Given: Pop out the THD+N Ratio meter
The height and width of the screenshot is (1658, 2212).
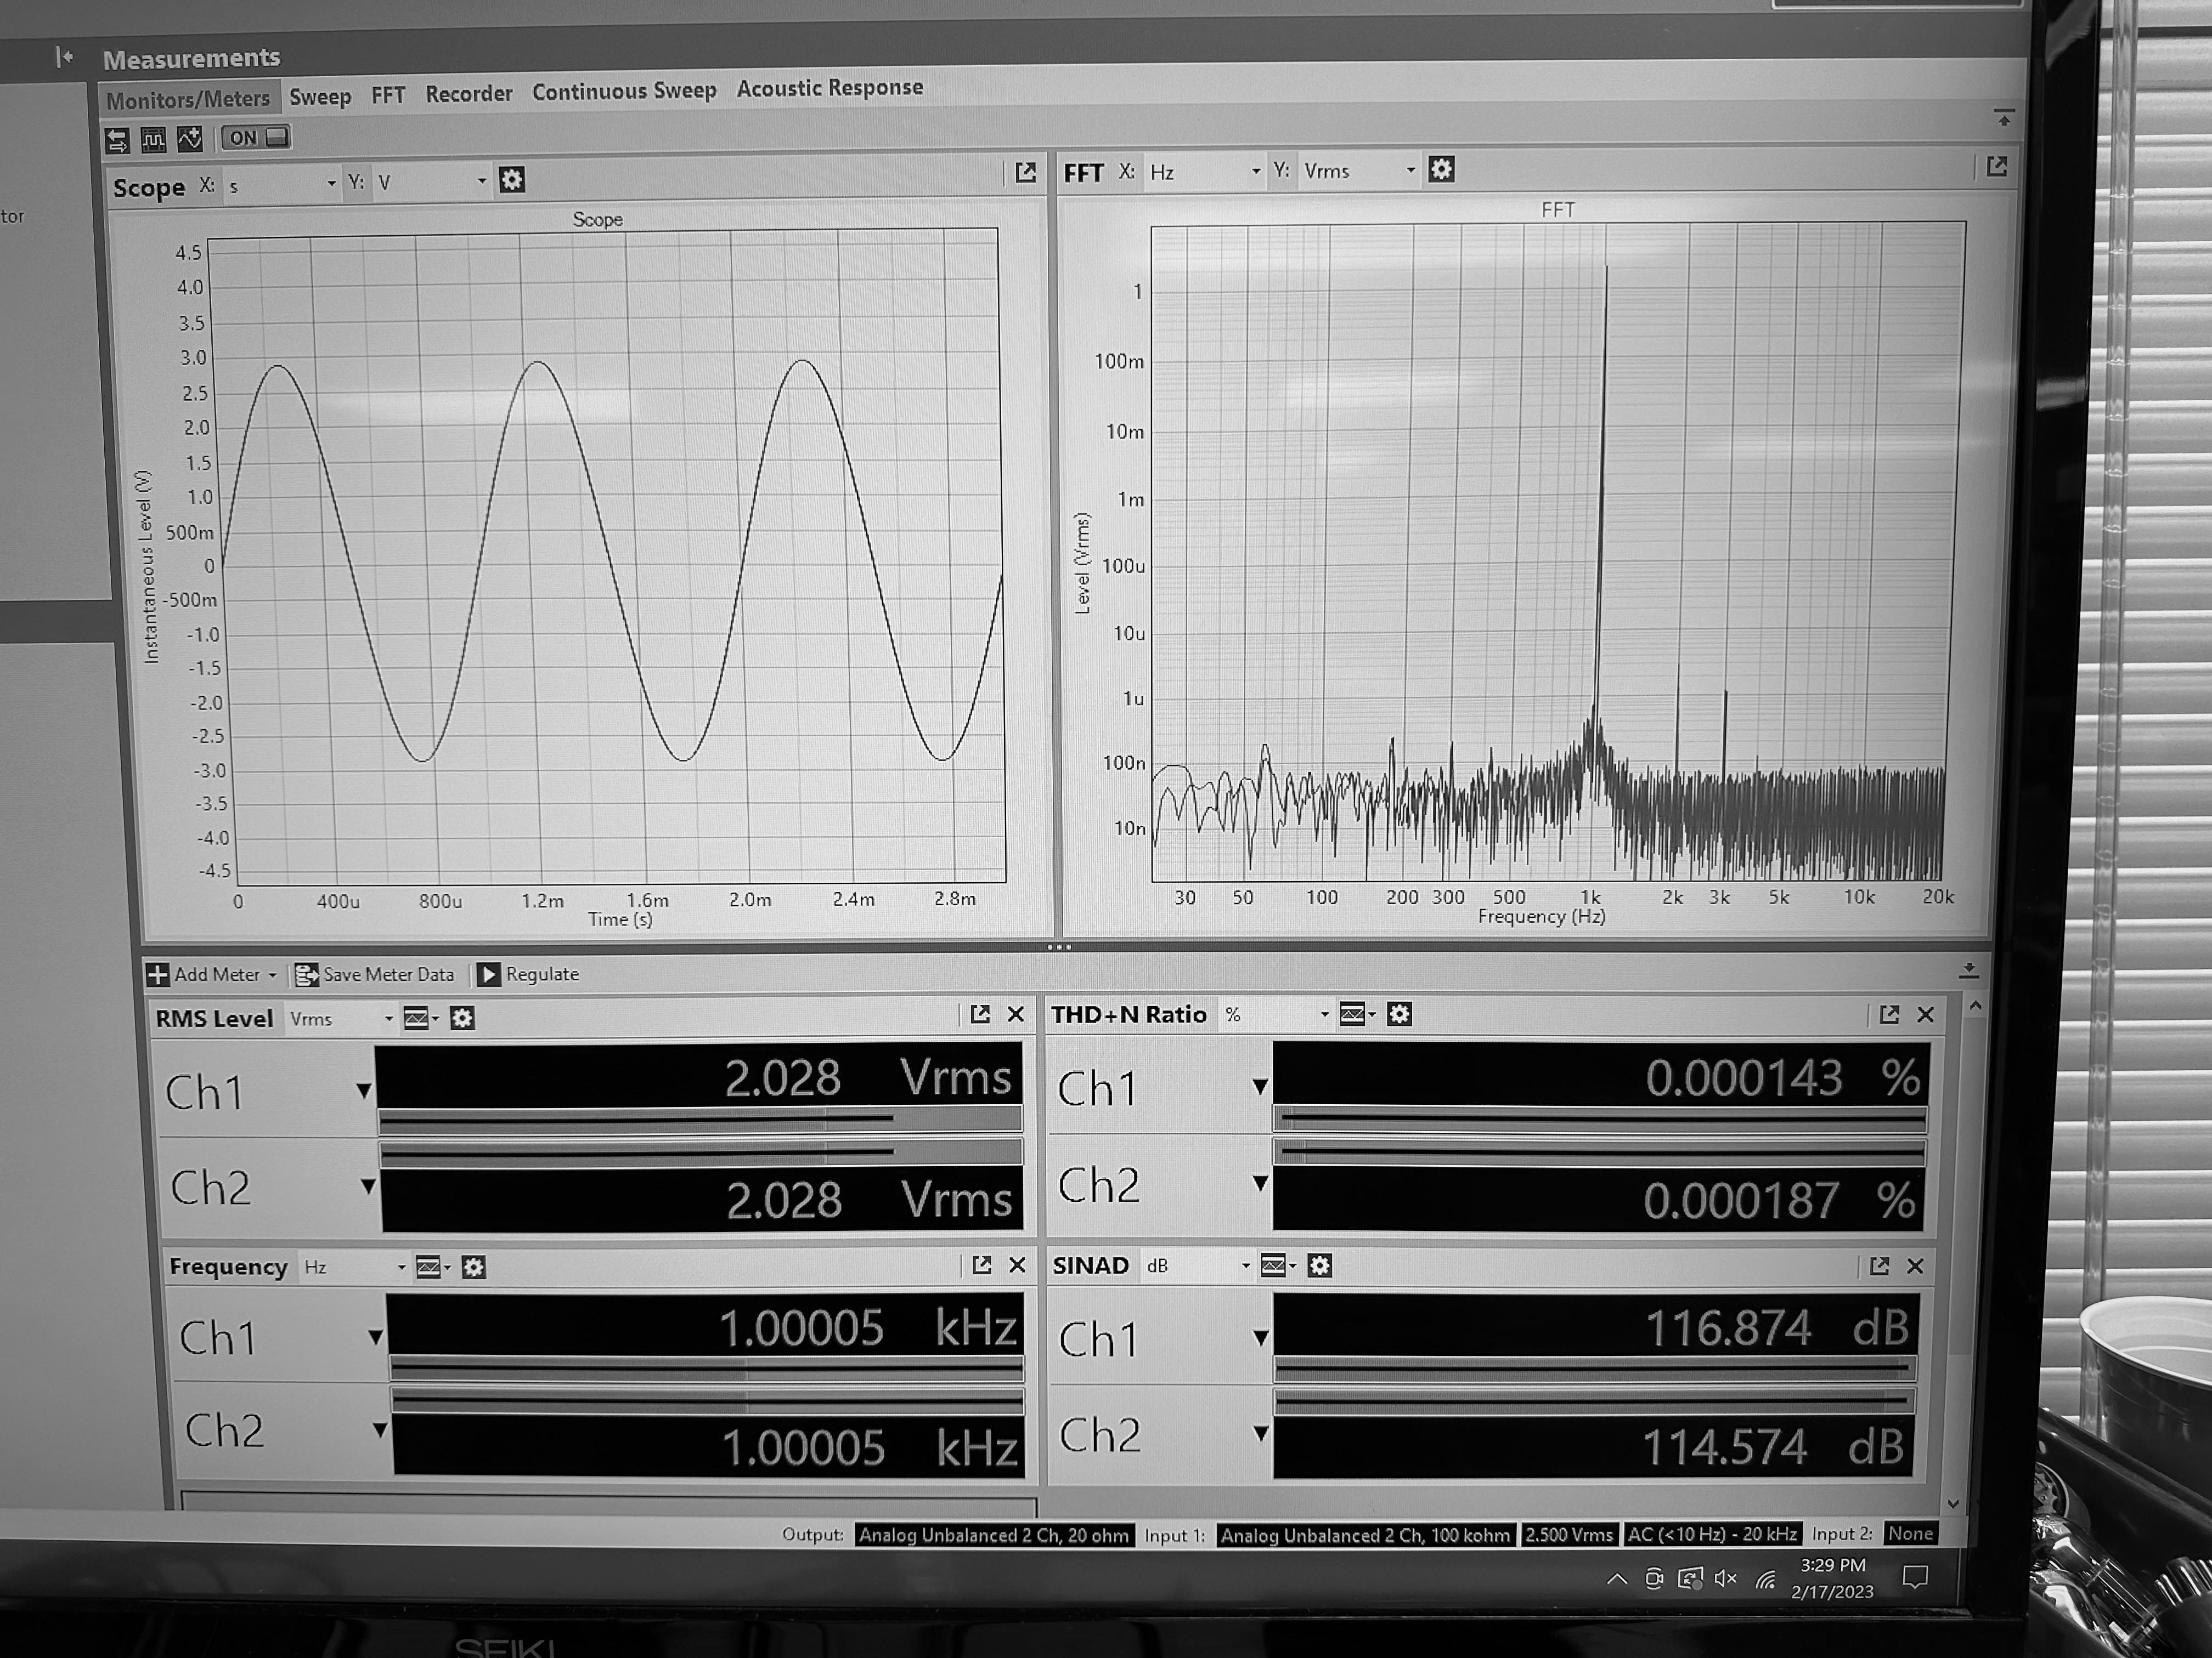Looking at the screenshot, I should pos(1888,1014).
